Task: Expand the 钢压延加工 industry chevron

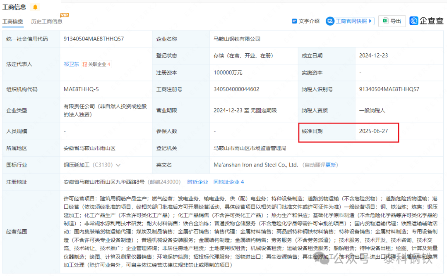Action: point(118,165)
